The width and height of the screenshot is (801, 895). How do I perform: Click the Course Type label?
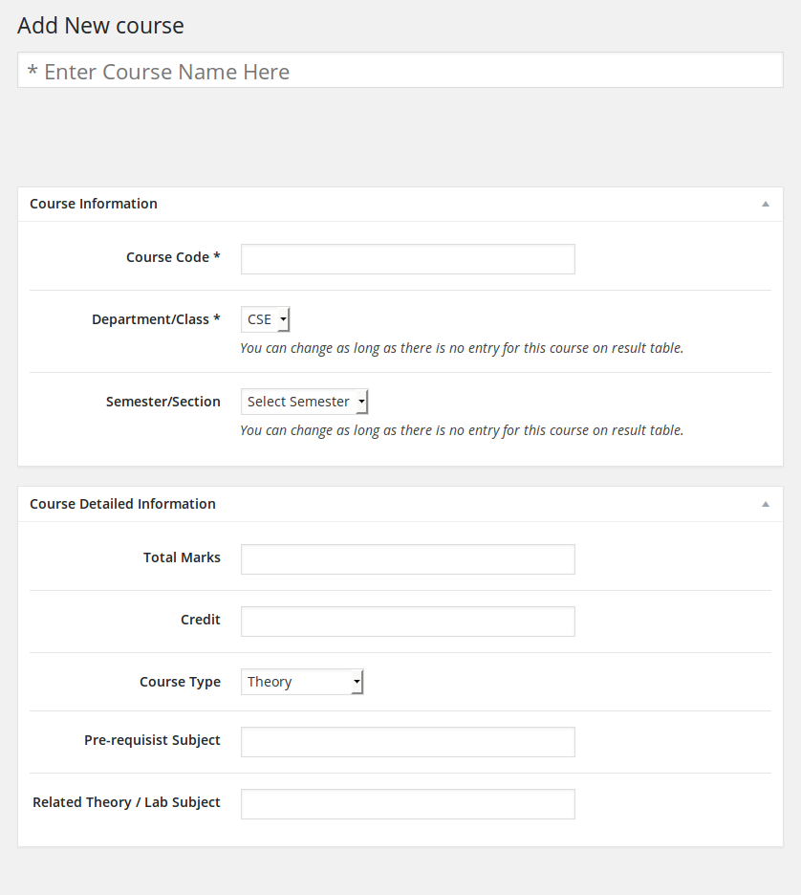click(x=180, y=682)
